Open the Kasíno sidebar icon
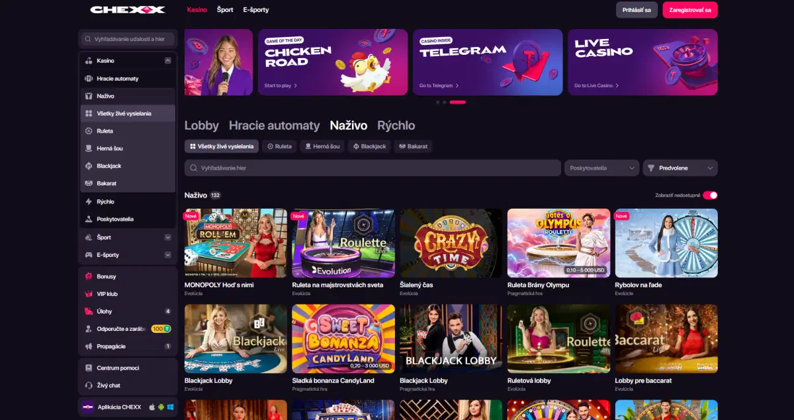Image resolution: width=794 pixels, height=420 pixels. coord(89,61)
